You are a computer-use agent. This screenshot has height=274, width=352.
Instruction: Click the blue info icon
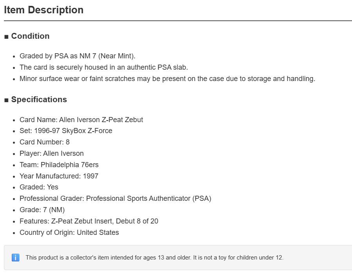pyautogui.click(x=16, y=258)
